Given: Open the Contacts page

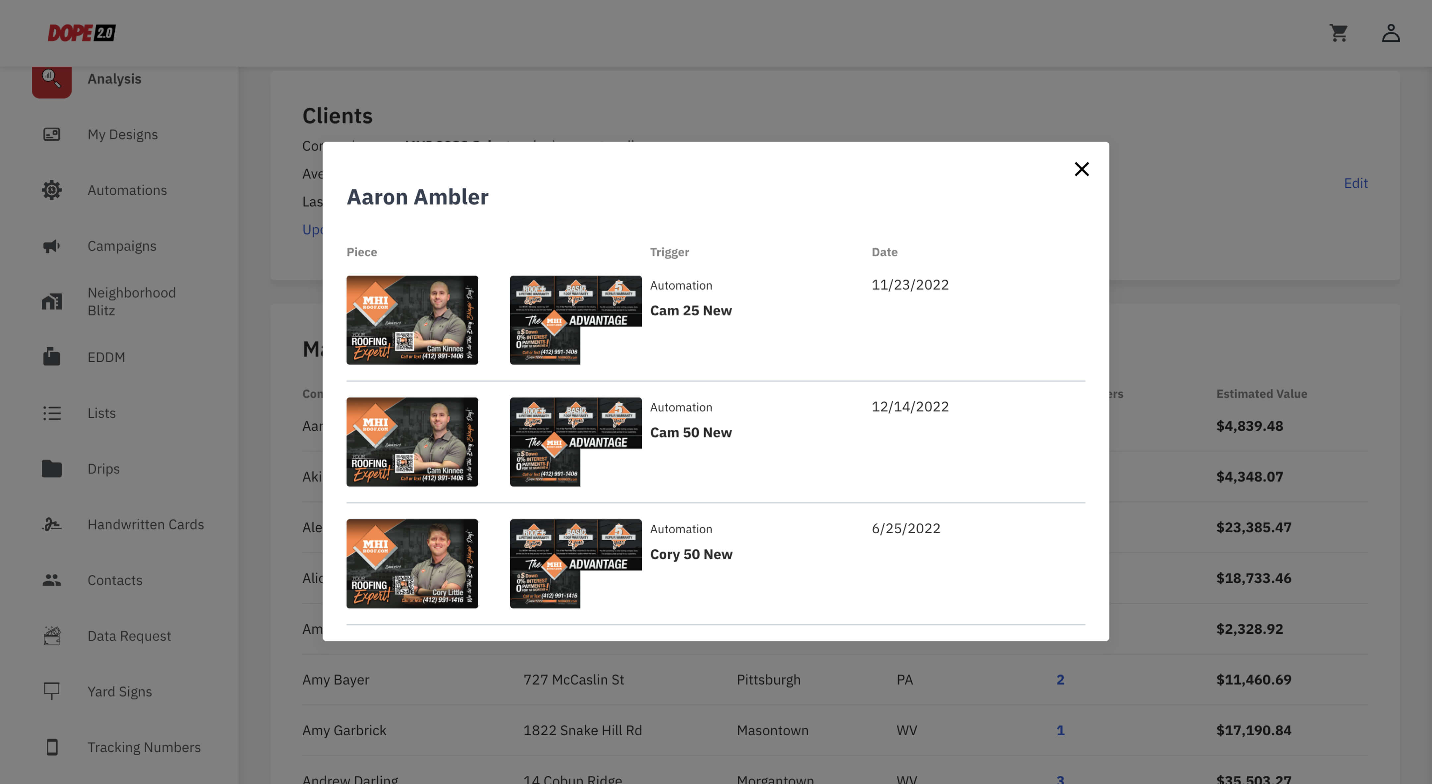Looking at the screenshot, I should tap(115, 580).
